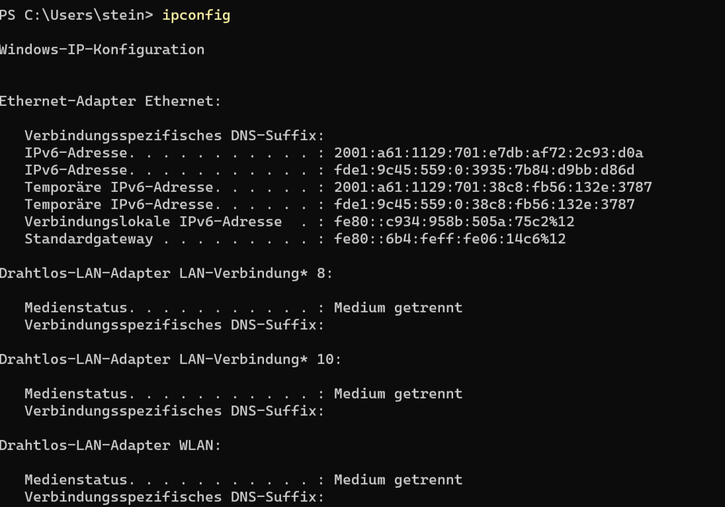This screenshot has width=725, height=507.
Task: Click the Standardgateway label
Action: [x=89, y=239]
